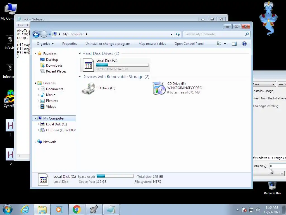Expand Local Disk (C:) in sidebar tree
The height and width of the screenshot is (215, 286).
pyautogui.click(x=38, y=124)
